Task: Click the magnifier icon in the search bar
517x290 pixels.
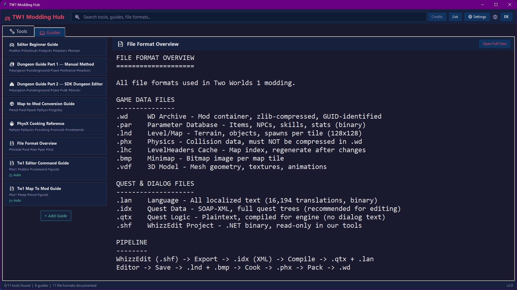Action: [x=77, y=17]
